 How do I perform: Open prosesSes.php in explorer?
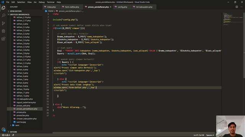(x=23, y=115)
